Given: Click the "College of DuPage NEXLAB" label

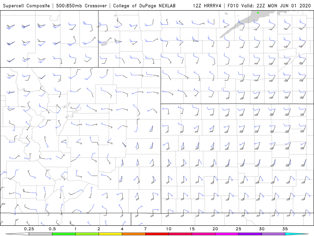Looking at the screenshot, I should click(144, 6).
